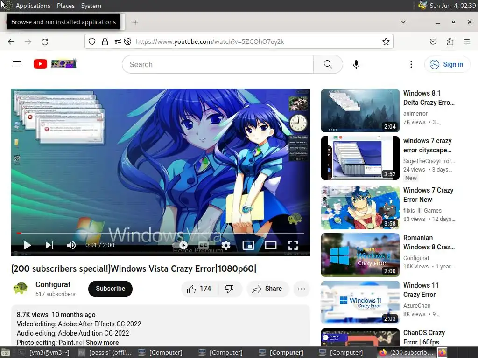Click 8.7K views 10 months ago text
The width and height of the screenshot is (478, 358).
(x=56, y=315)
